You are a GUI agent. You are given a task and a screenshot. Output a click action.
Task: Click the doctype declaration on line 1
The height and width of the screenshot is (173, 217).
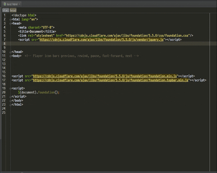point(24,15)
